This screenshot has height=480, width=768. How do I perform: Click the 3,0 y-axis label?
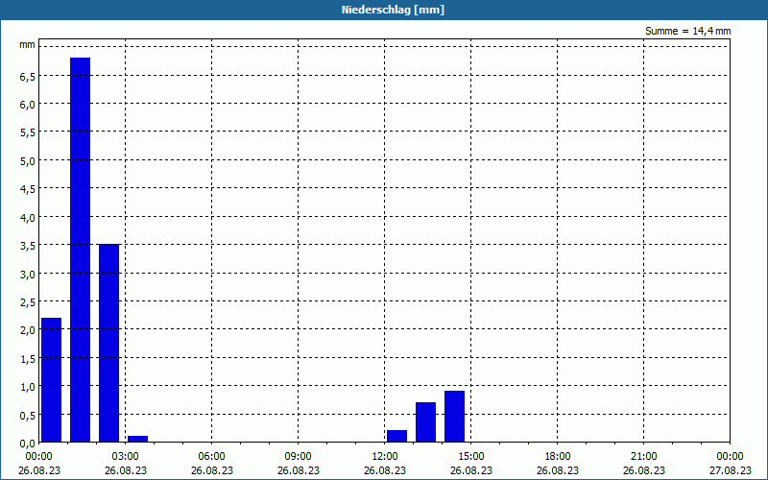point(28,274)
